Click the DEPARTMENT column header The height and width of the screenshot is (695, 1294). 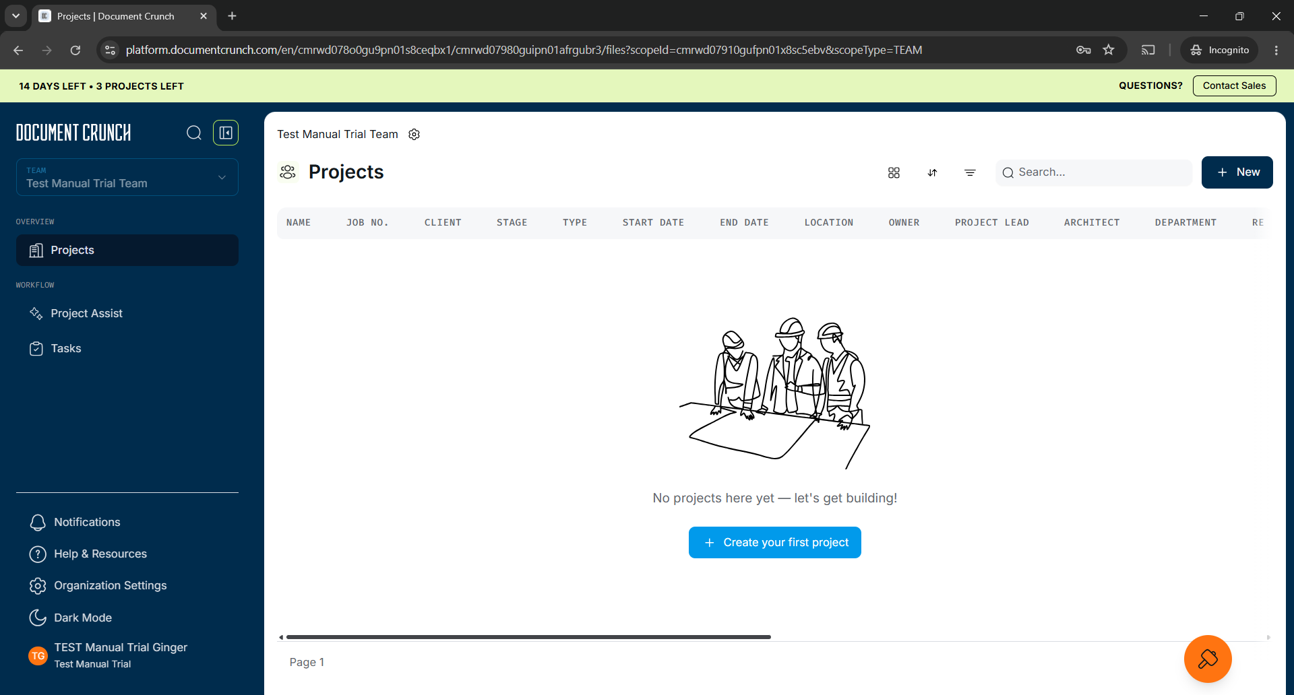(1185, 223)
